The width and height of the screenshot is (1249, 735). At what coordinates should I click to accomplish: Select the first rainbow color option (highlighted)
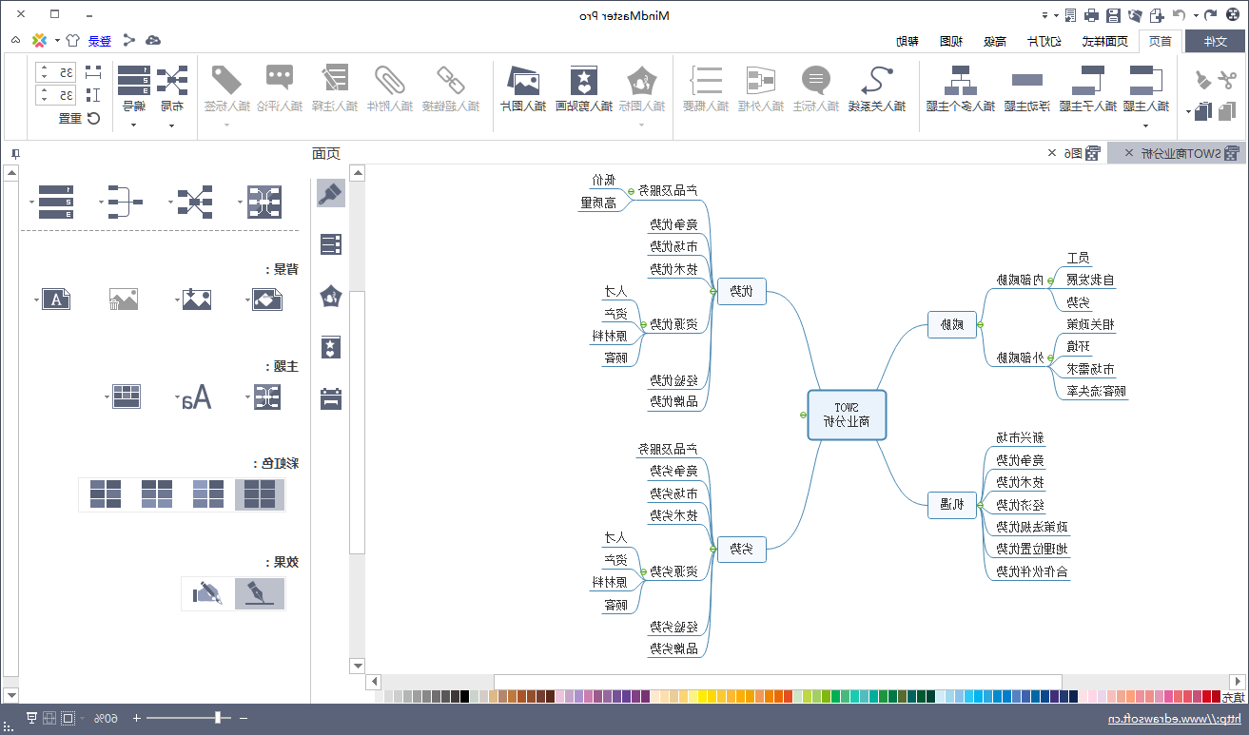(259, 494)
